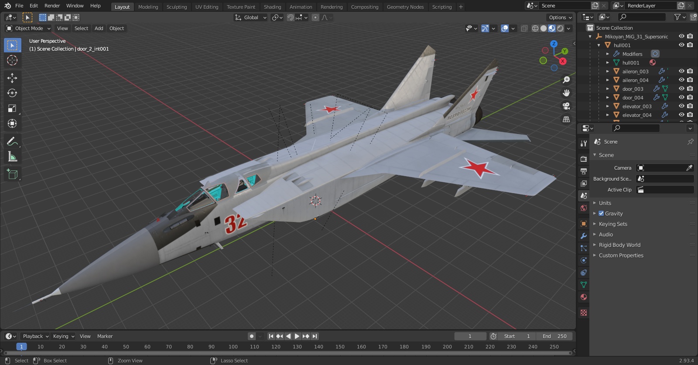The width and height of the screenshot is (698, 365).
Task: Click the current frame field
Action: [470, 336]
